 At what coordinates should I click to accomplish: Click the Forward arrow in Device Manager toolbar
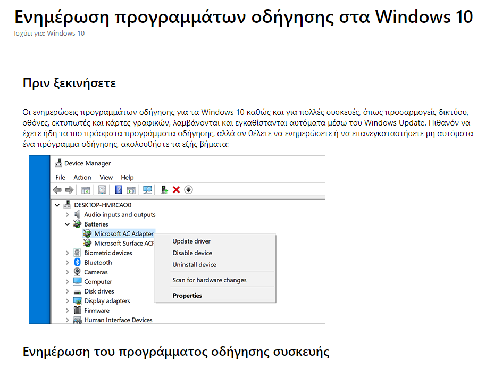tap(69, 190)
